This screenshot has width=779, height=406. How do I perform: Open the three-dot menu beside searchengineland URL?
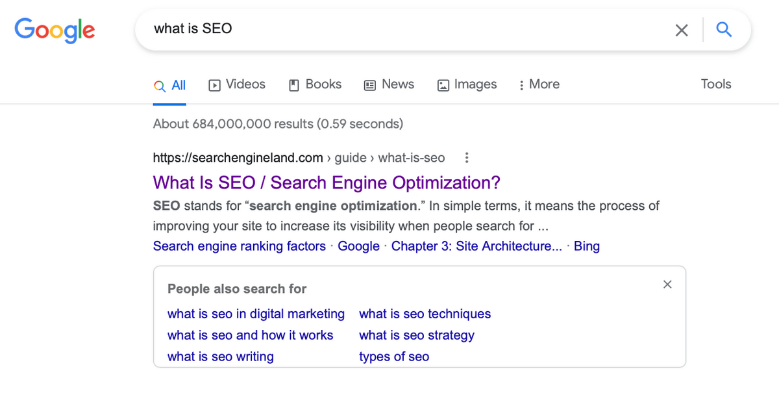click(x=467, y=158)
